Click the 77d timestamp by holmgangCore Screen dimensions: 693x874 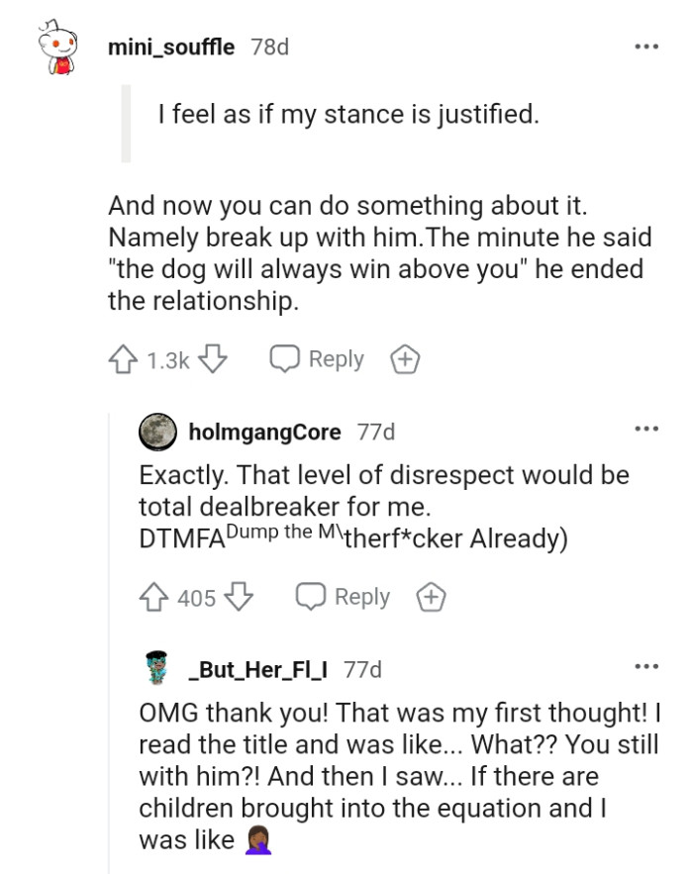click(x=375, y=432)
